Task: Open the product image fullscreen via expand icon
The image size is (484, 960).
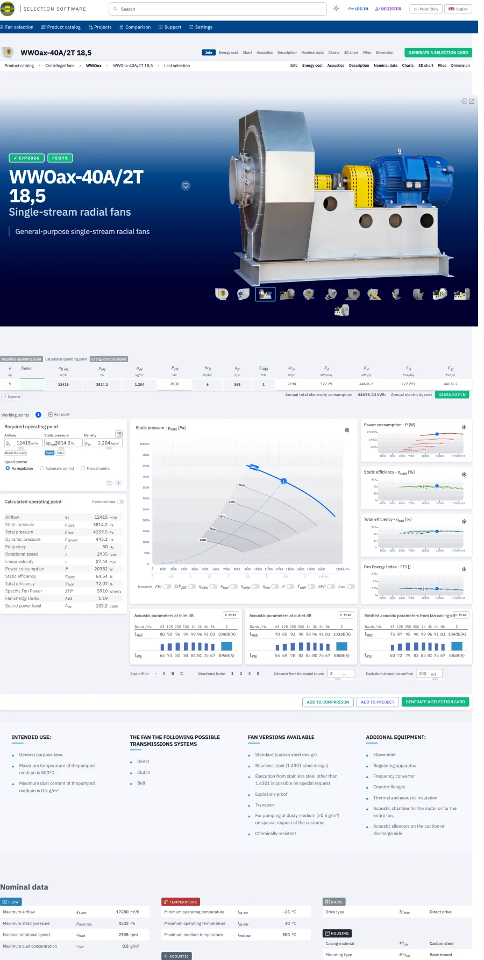Action: pyautogui.click(x=472, y=101)
